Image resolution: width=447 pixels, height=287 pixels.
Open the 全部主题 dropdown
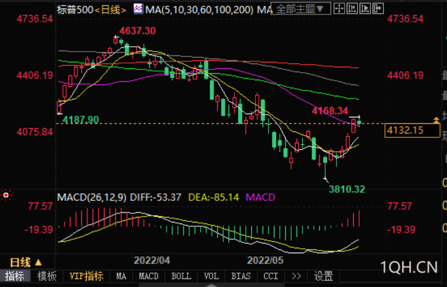pyautogui.click(x=300, y=9)
